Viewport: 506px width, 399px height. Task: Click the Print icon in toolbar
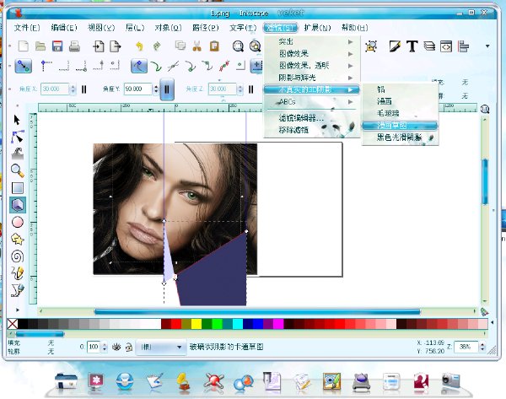pyautogui.click(x=73, y=46)
